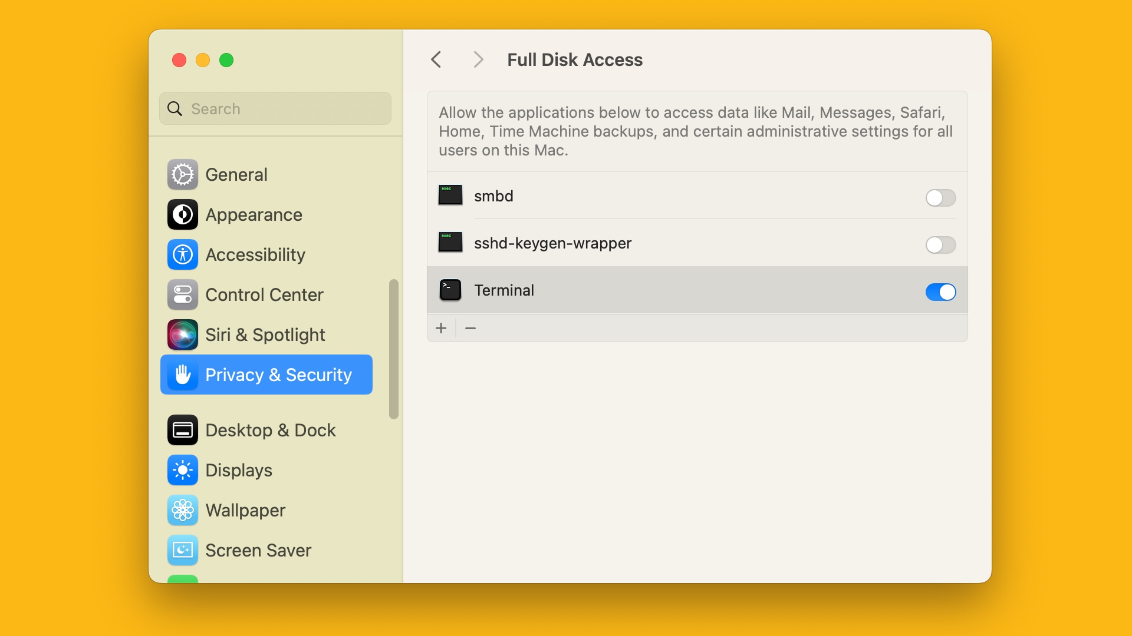Select Privacy & Security in sidebar
1132x636 pixels.
click(x=266, y=375)
